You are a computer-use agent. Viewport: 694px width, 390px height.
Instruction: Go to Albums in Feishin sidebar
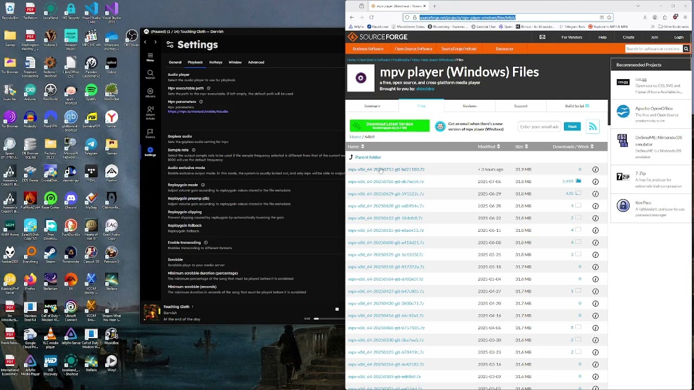(150, 93)
